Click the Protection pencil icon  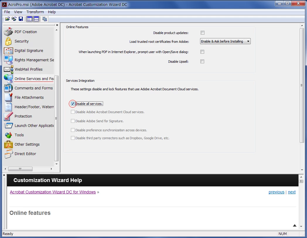[x=8, y=116]
